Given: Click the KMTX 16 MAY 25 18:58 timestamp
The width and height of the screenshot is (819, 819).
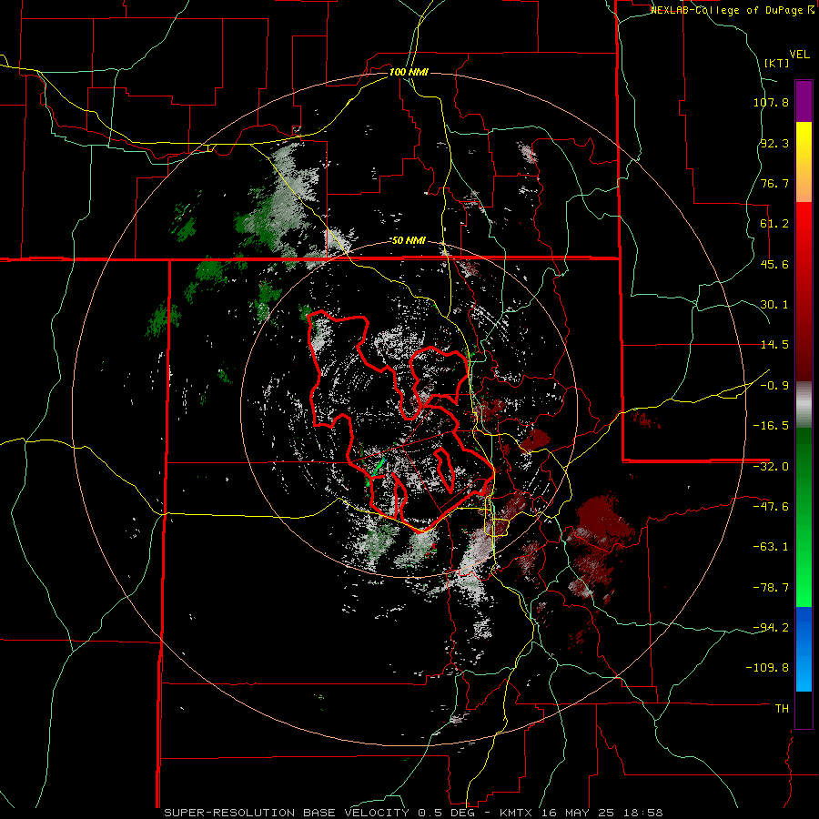Looking at the screenshot, I should pos(581,813).
